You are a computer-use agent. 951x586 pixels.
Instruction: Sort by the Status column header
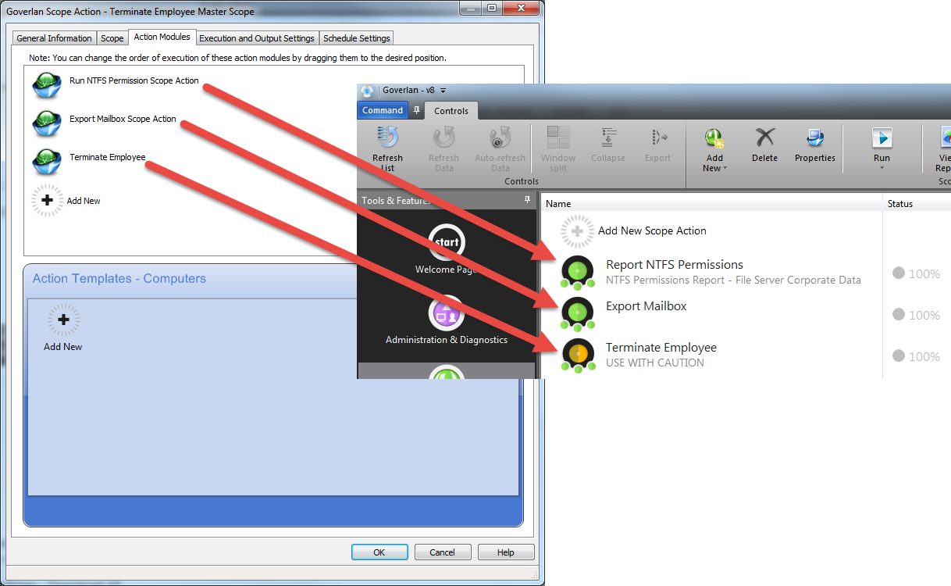(917, 204)
